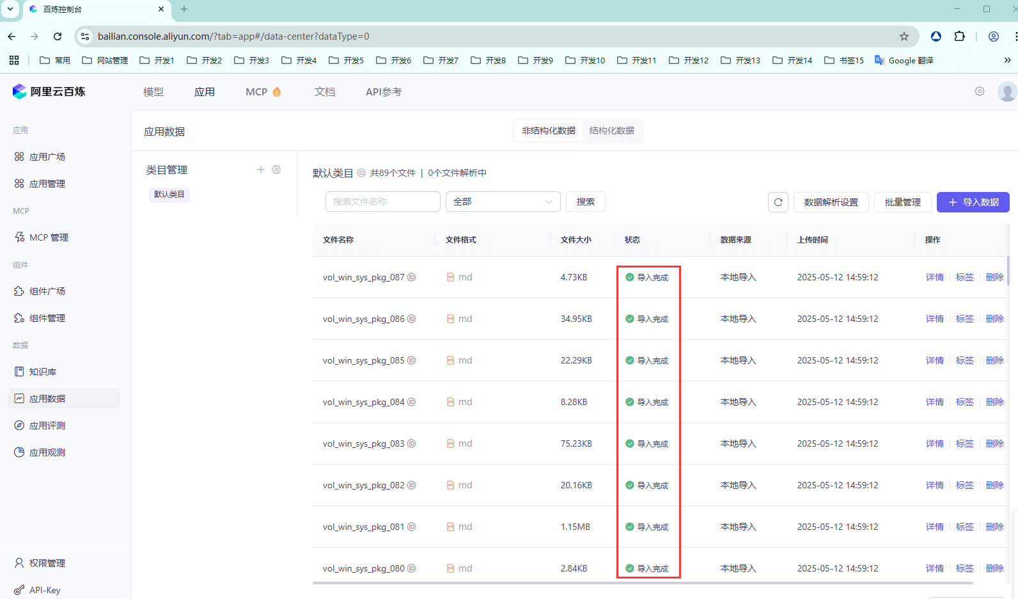Open a new browser tab
Image resolution: width=1018 pixels, height=599 pixels.
coord(184,9)
